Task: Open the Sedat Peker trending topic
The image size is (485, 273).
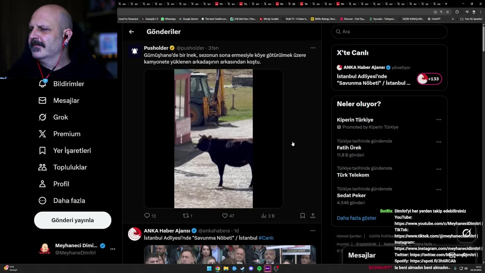Action: 351,196
